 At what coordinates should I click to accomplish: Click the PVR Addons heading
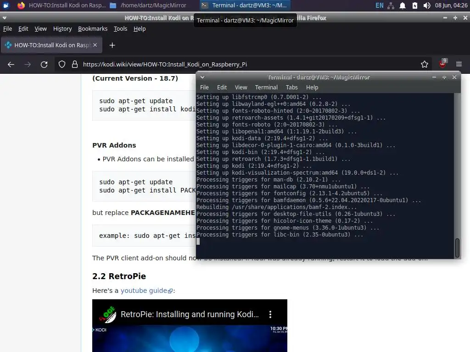[x=114, y=145]
